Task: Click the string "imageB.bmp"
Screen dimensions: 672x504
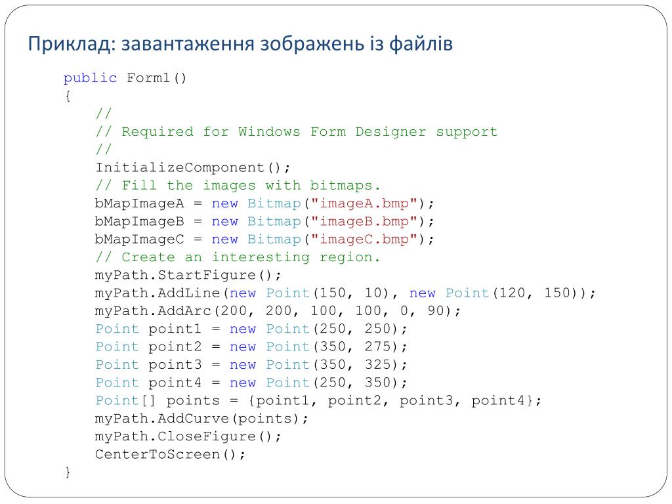Action: point(364,222)
